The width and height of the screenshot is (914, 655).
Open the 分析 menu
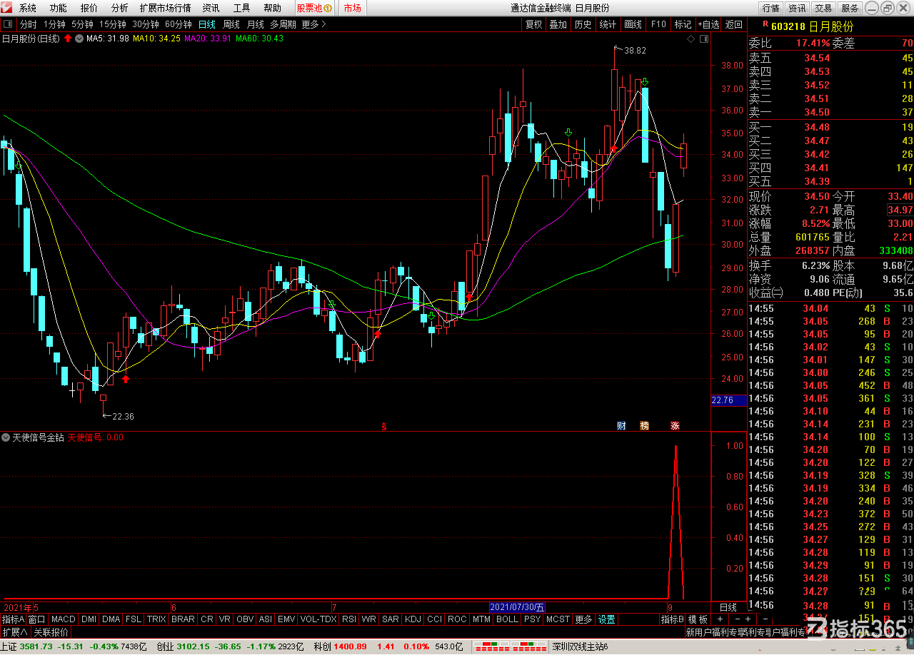[x=120, y=8]
